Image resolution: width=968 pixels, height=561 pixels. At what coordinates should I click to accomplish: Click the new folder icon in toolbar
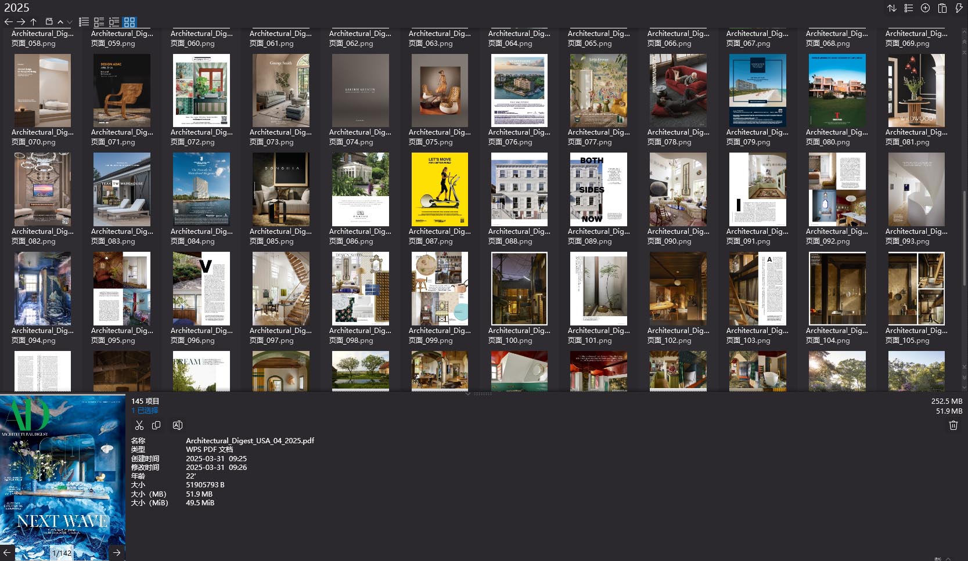pos(49,21)
